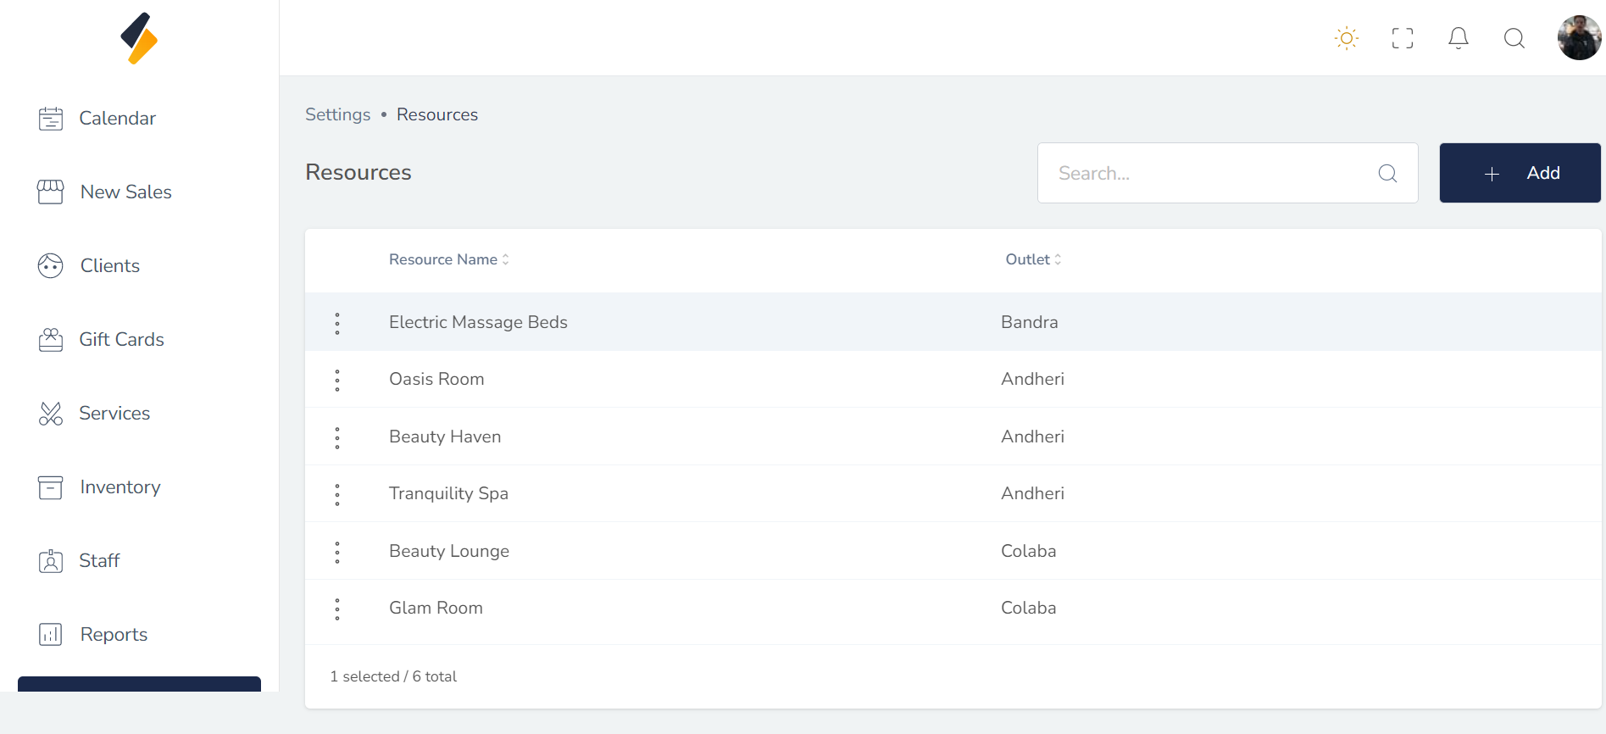Go to New Sales in sidebar

pyautogui.click(x=125, y=192)
